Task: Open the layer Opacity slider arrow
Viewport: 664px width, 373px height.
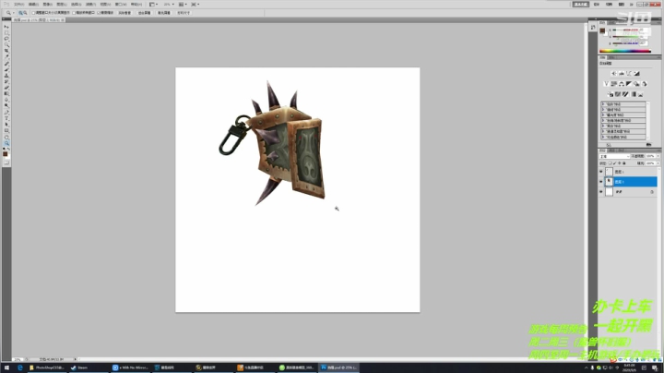Action: click(x=658, y=156)
